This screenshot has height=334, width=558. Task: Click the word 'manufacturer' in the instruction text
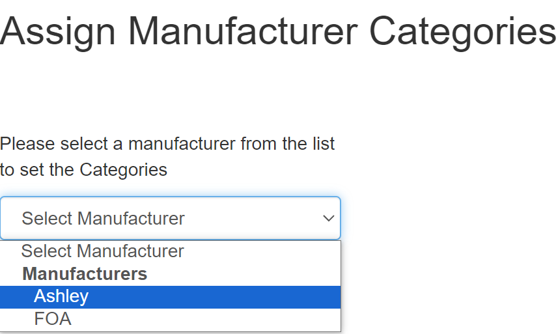(182, 144)
